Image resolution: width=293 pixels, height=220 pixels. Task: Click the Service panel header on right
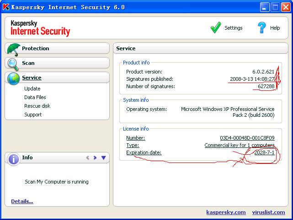201,48
